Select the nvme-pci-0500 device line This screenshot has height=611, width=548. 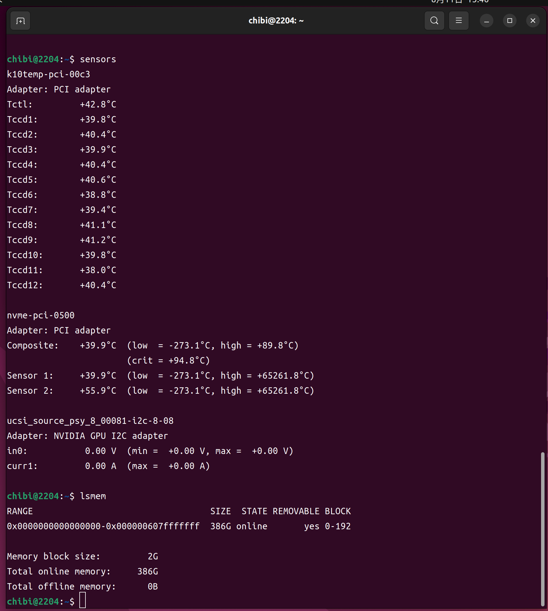(41, 315)
